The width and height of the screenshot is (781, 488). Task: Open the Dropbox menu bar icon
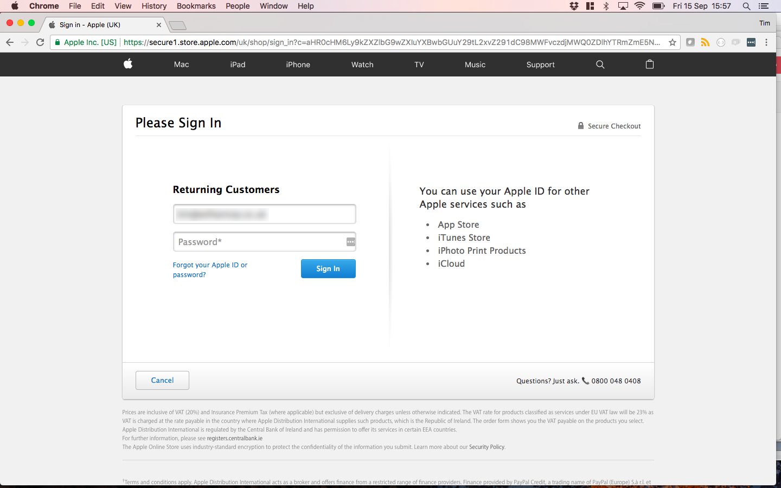[x=574, y=6]
